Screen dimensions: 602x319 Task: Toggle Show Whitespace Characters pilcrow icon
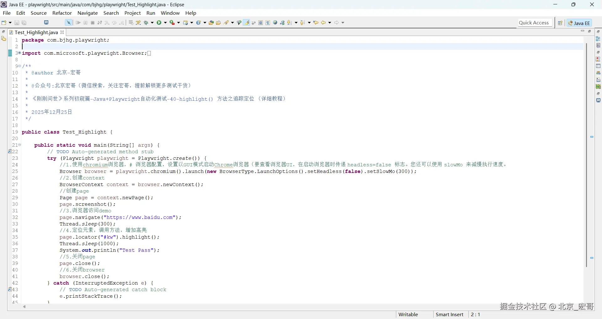tap(268, 23)
